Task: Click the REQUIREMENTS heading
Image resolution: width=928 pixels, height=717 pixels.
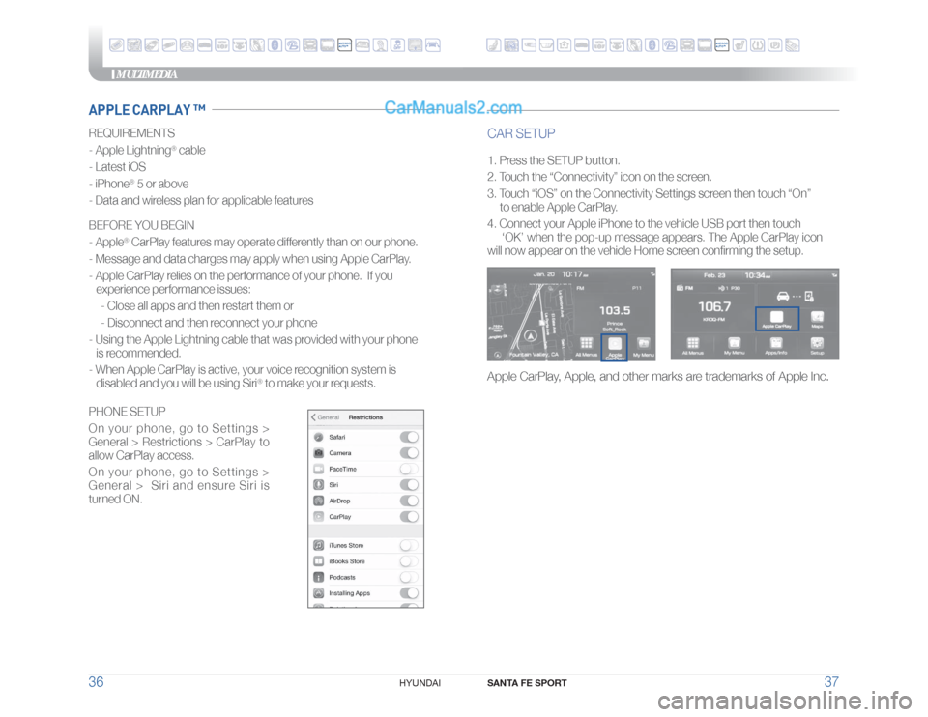Action: (131, 133)
